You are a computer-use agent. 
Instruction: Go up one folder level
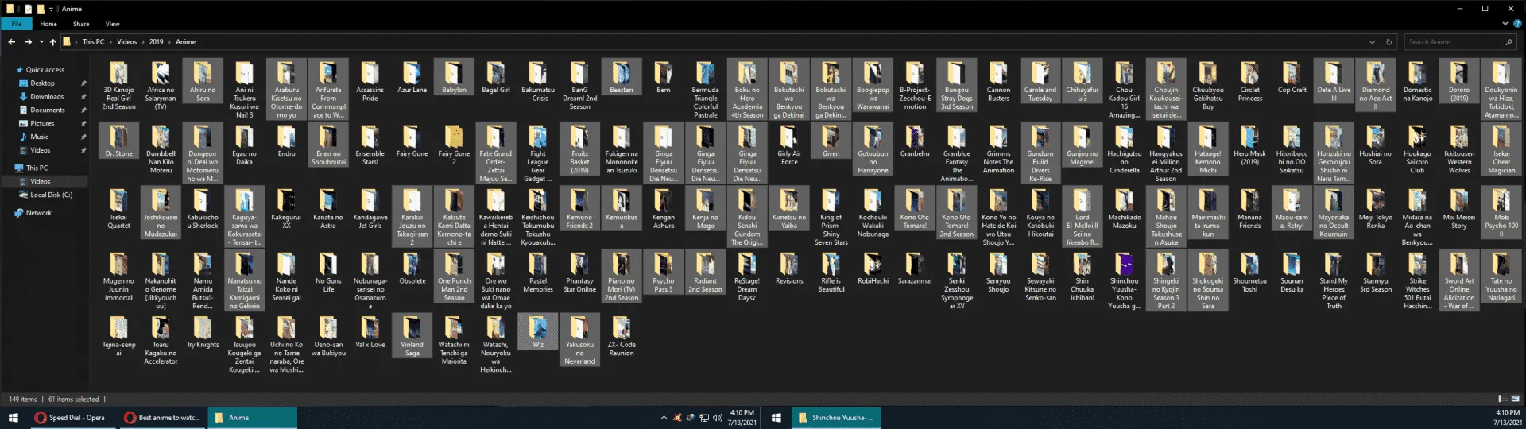click(x=53, y=42)
